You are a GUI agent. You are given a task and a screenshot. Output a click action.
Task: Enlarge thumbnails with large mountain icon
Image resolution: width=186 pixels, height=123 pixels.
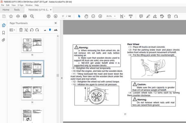(x=55, y=30)
